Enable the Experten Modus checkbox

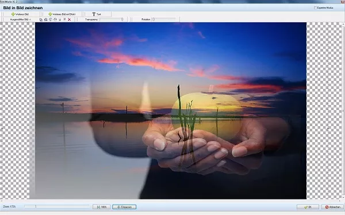pos(315,7)
